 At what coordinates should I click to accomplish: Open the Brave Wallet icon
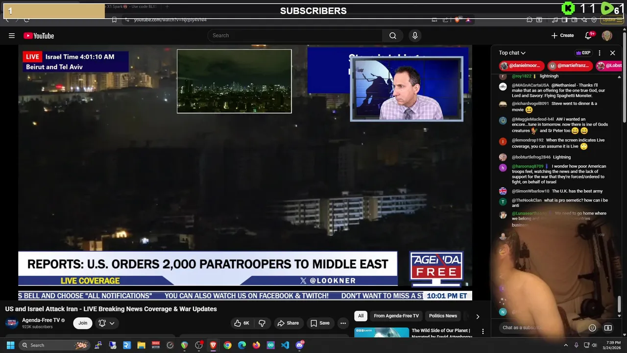coord(574,20)
